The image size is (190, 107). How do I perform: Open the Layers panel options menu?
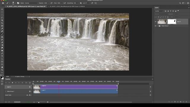[x=189, y=8]
